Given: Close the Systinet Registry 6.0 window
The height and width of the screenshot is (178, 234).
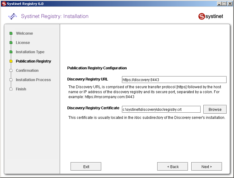Looking at the screenshot, I should coord(230,4).
